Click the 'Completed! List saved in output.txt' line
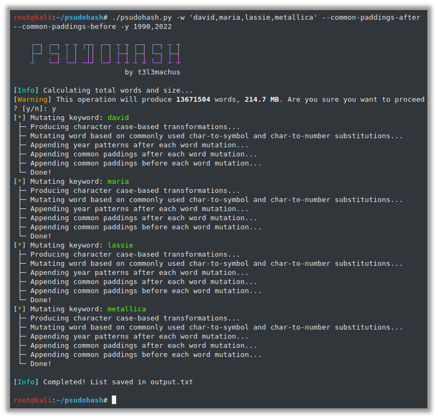438x419 pixels. [x=118, y=382]
